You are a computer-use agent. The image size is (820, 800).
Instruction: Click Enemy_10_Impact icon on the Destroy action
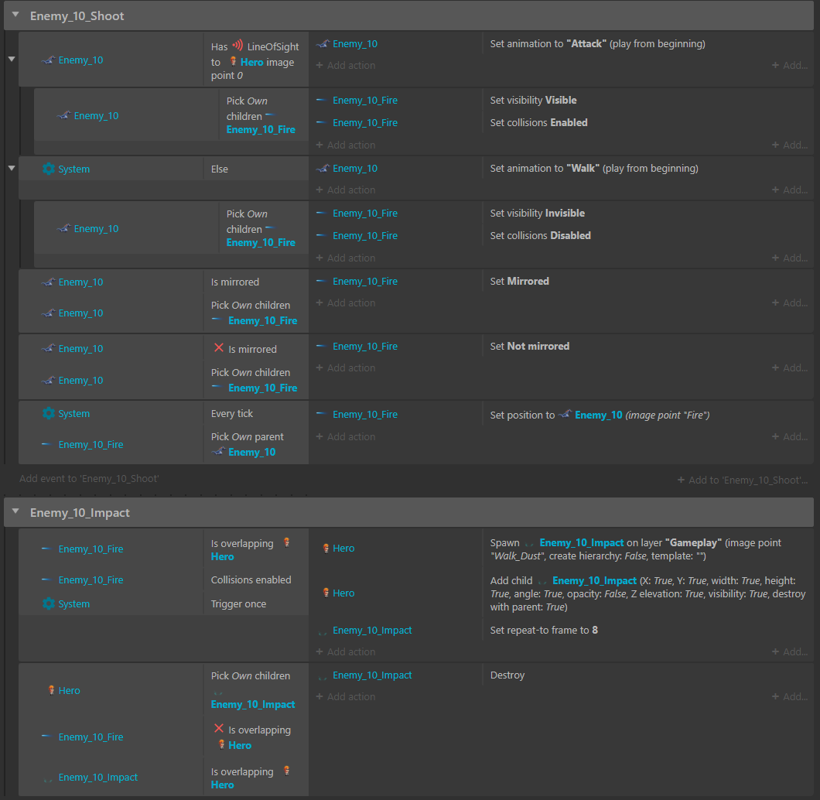coord(323,675)
